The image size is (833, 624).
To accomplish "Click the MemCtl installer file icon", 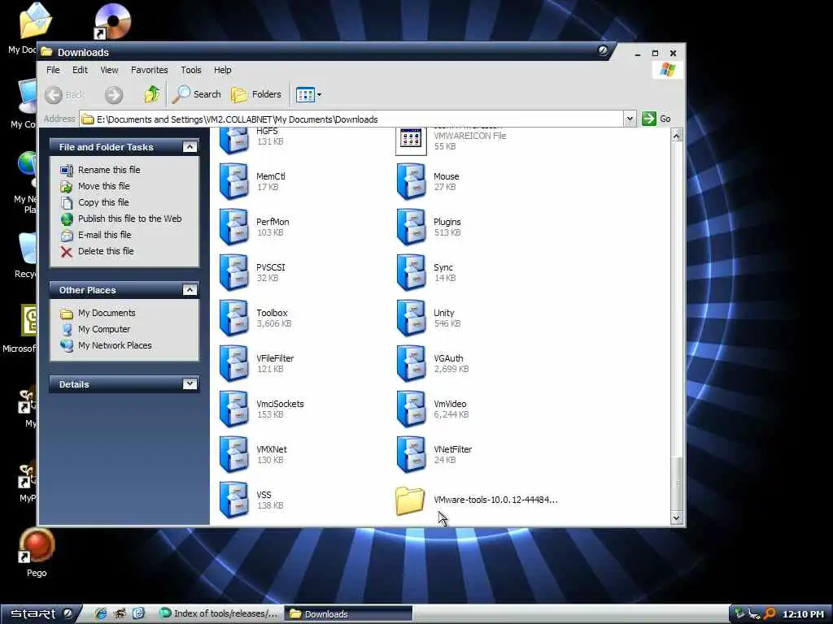I will tap(233, 181).
